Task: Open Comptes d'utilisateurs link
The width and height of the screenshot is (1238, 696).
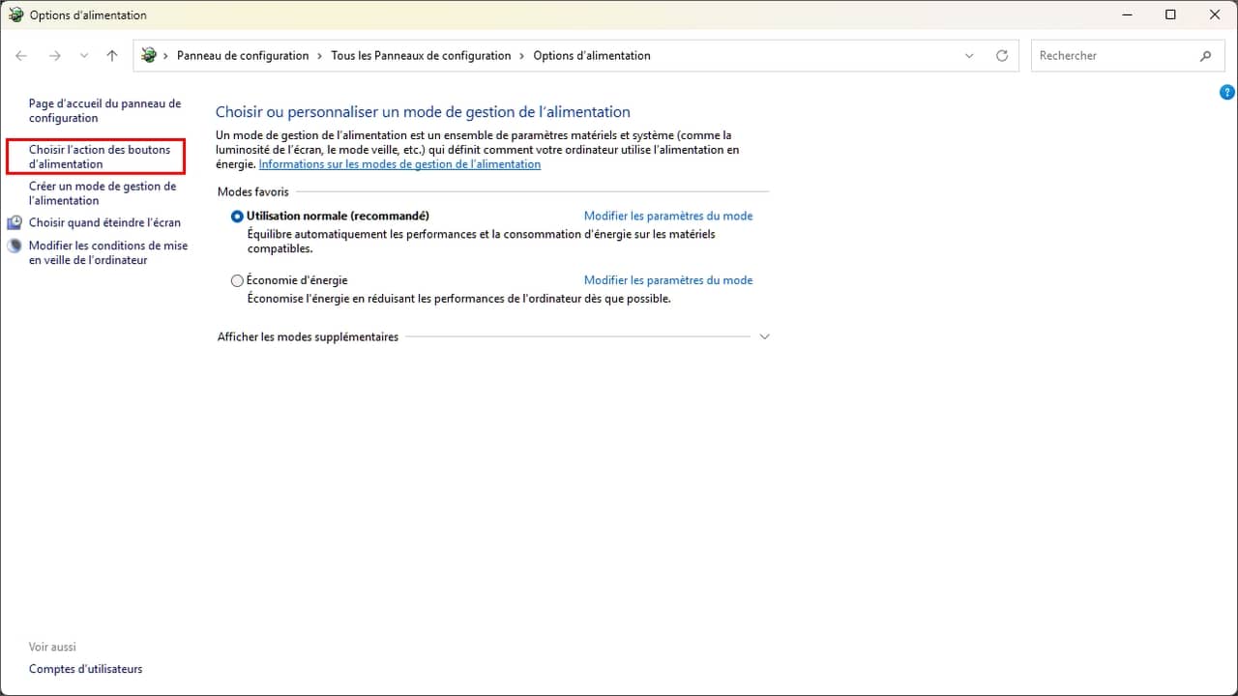Action: [85, 669]
